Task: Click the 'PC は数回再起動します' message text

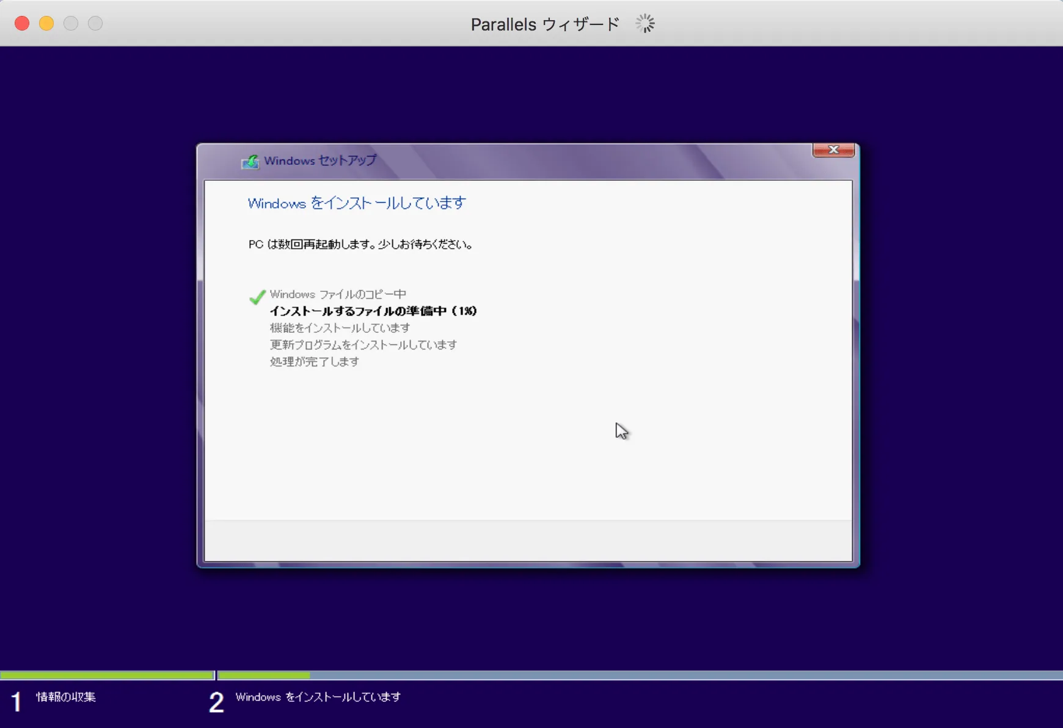Action: coord(360,244)
